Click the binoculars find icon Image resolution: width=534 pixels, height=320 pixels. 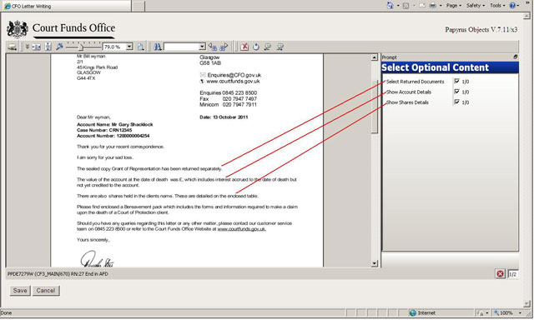tap(158, 47)
